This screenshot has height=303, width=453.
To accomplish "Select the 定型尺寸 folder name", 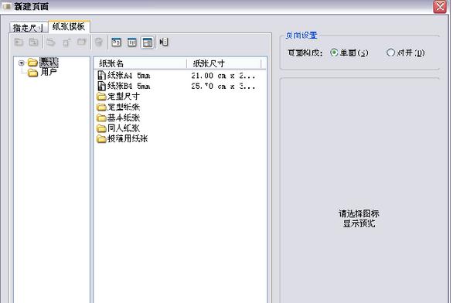I will [124, 96].
